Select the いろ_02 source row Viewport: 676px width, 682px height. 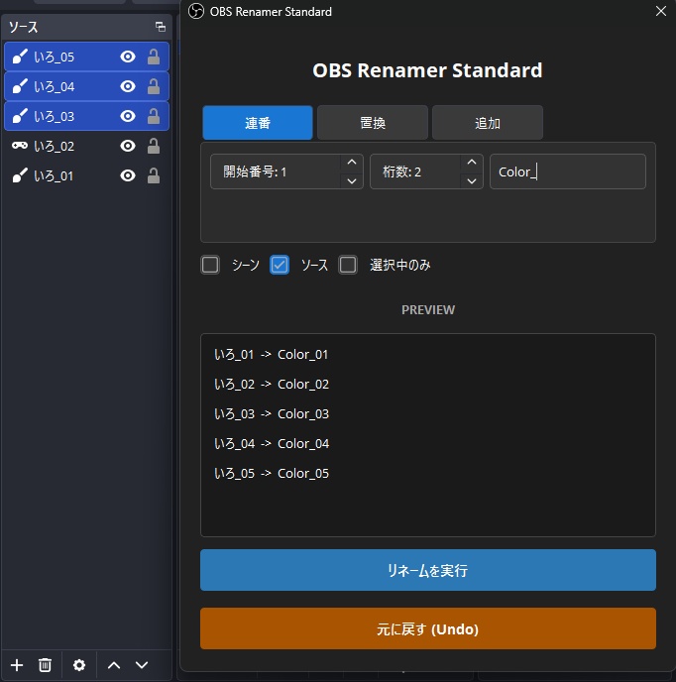point(86,146)
